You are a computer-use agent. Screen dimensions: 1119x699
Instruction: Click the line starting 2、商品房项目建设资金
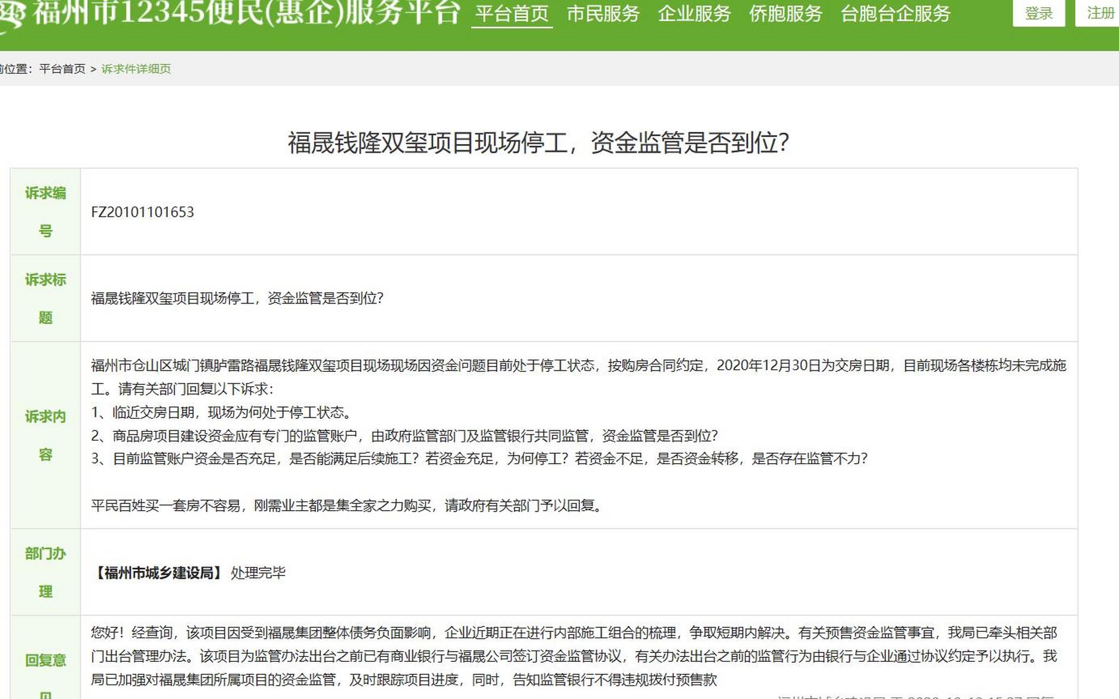pos(404,436)
